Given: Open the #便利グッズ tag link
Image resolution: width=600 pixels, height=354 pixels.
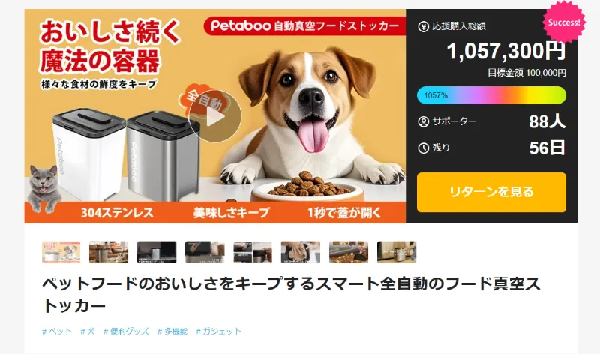Looking at the screenshot, I should 126,331.
